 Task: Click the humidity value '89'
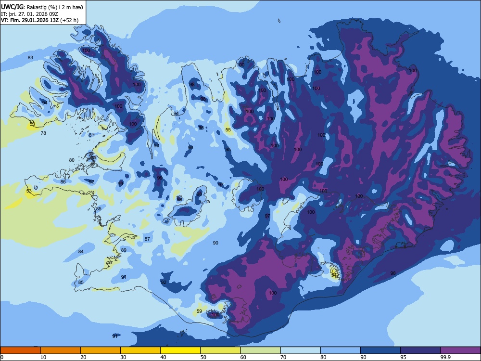click(124, 250)
